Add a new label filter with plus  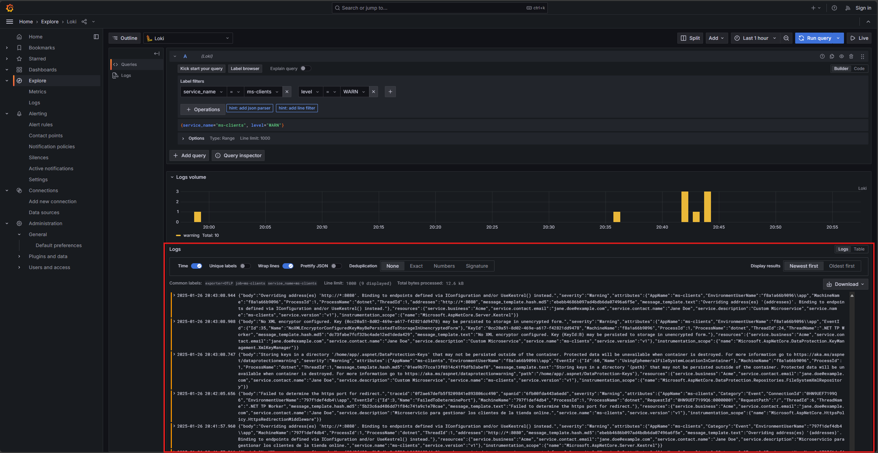390,92
